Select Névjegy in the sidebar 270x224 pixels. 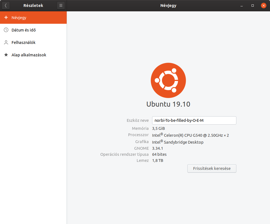pos(33,17)
